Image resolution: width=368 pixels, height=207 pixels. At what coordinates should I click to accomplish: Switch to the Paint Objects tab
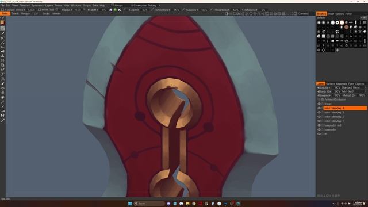pyautogui.click(x=356, y=84)
